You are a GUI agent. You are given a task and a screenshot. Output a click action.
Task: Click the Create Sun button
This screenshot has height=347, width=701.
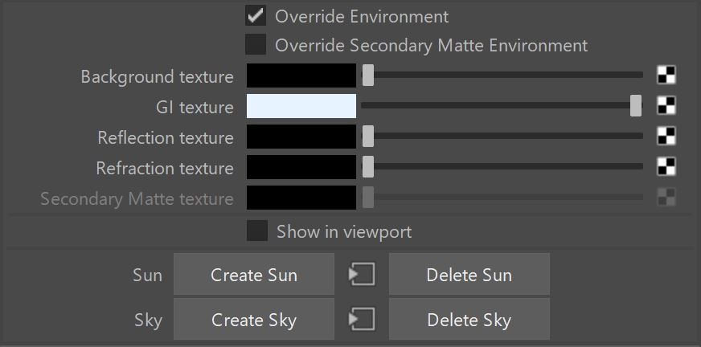254,274
